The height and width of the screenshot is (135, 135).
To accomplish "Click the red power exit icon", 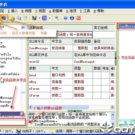I will [78, 18].
